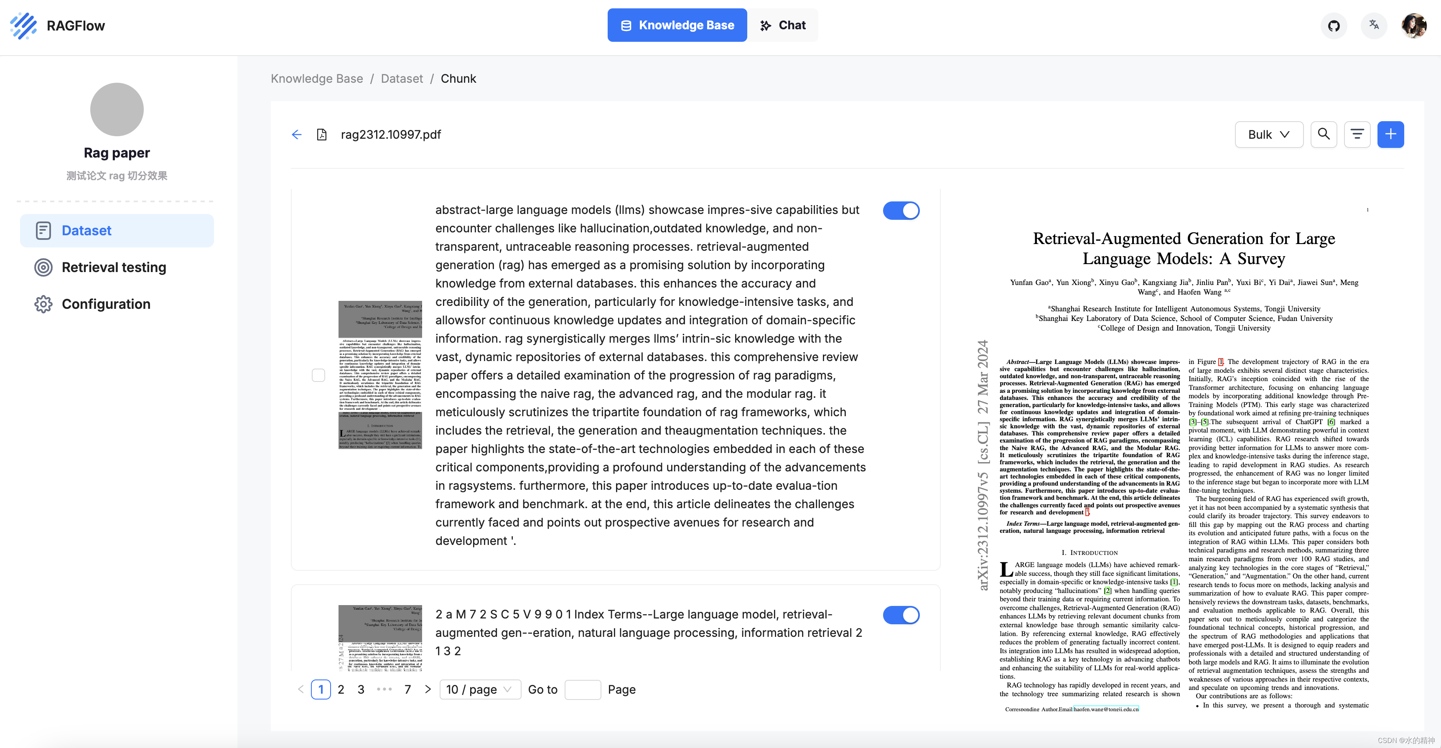This screenshot has width=1441, height=748.
Task: Open the 10 / page size dropdown
Action: point(480,689)
